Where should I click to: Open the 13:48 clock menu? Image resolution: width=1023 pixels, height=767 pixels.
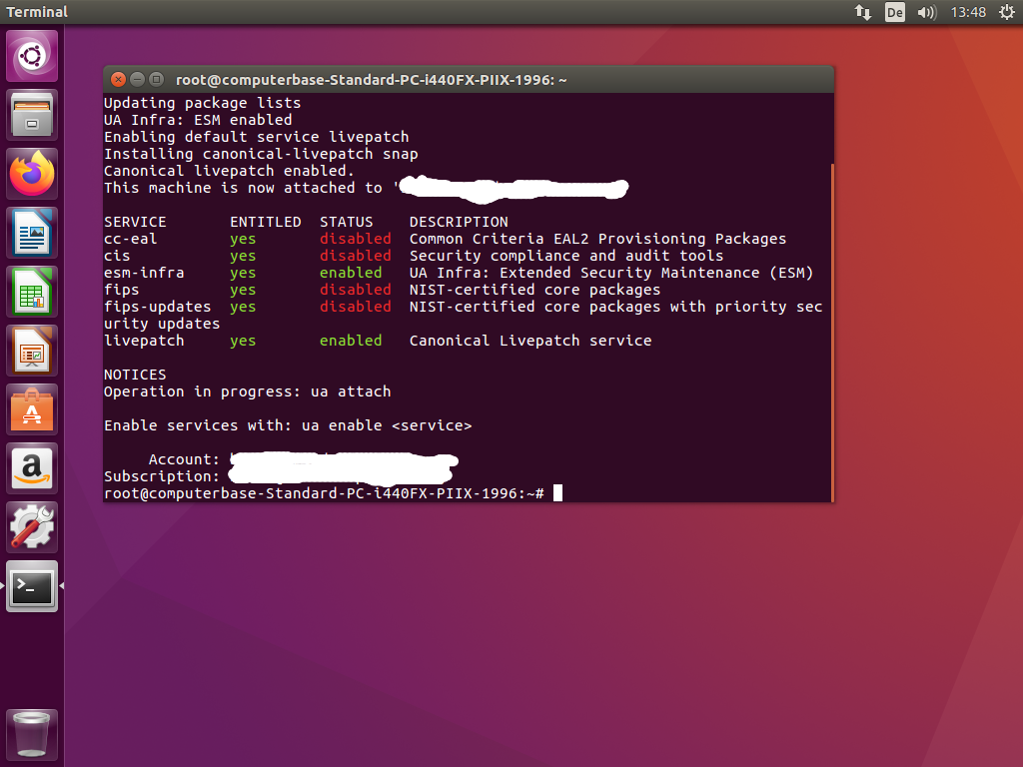pos(968,12)
